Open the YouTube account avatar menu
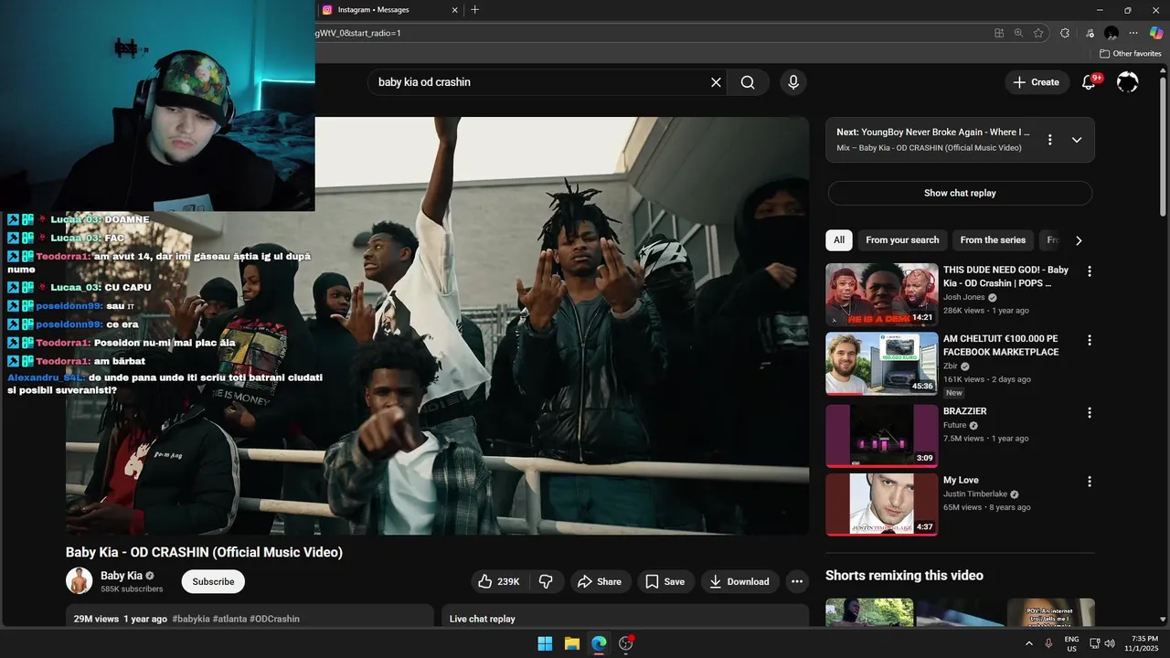 [1128, 82]
